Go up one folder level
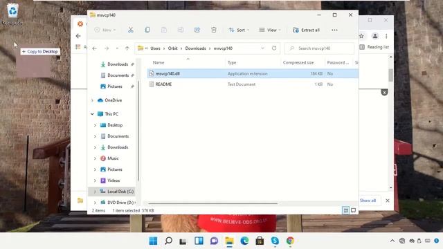Screen dimensions: 443x249 pos(127,48)
